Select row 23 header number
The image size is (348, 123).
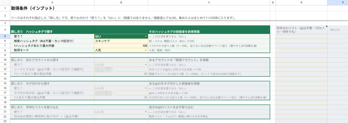[5, 121]
